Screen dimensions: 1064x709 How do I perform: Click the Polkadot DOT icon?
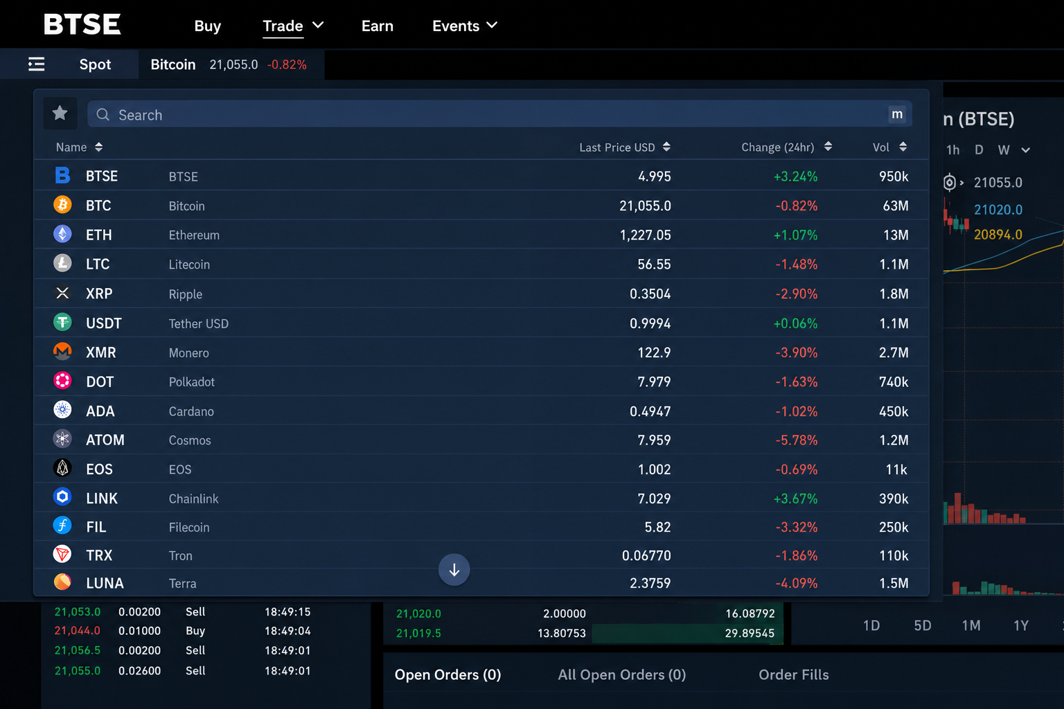[x=62, y=381]
